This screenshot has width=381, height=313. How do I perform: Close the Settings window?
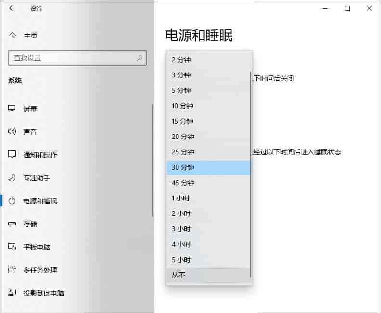tap(369, 8)
